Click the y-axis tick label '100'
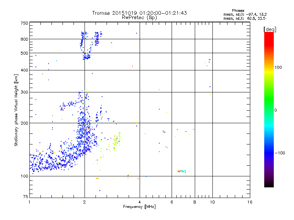The width and height of the screenshot is (294, 220). click(24, 176)
